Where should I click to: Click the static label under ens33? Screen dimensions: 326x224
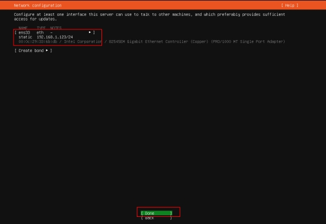pyautogui.click(x=25, y=37)
